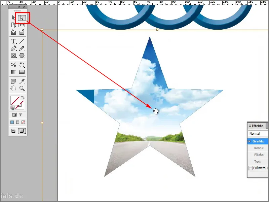
Task: Select the Line tool
Action: pos(22,41)
